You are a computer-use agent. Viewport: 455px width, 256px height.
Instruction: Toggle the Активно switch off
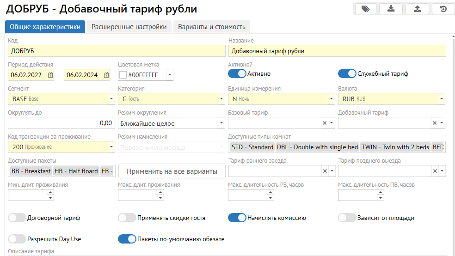point(237,73)
